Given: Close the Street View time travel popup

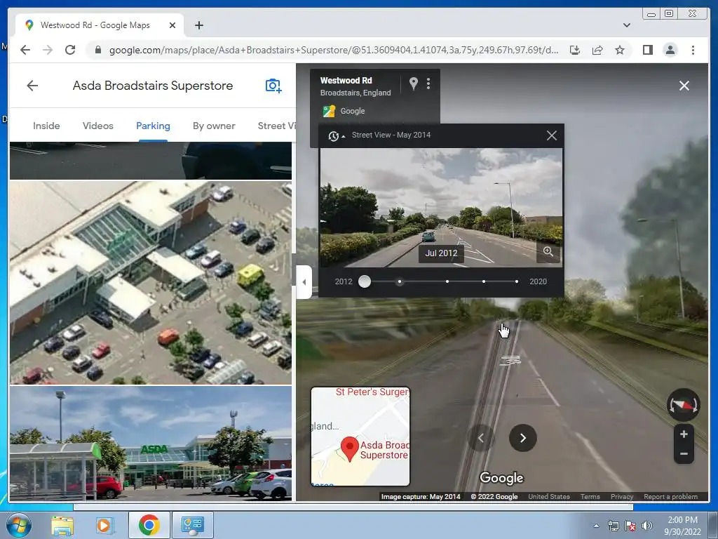Looking at the screenshot, I should click(551, 135).
